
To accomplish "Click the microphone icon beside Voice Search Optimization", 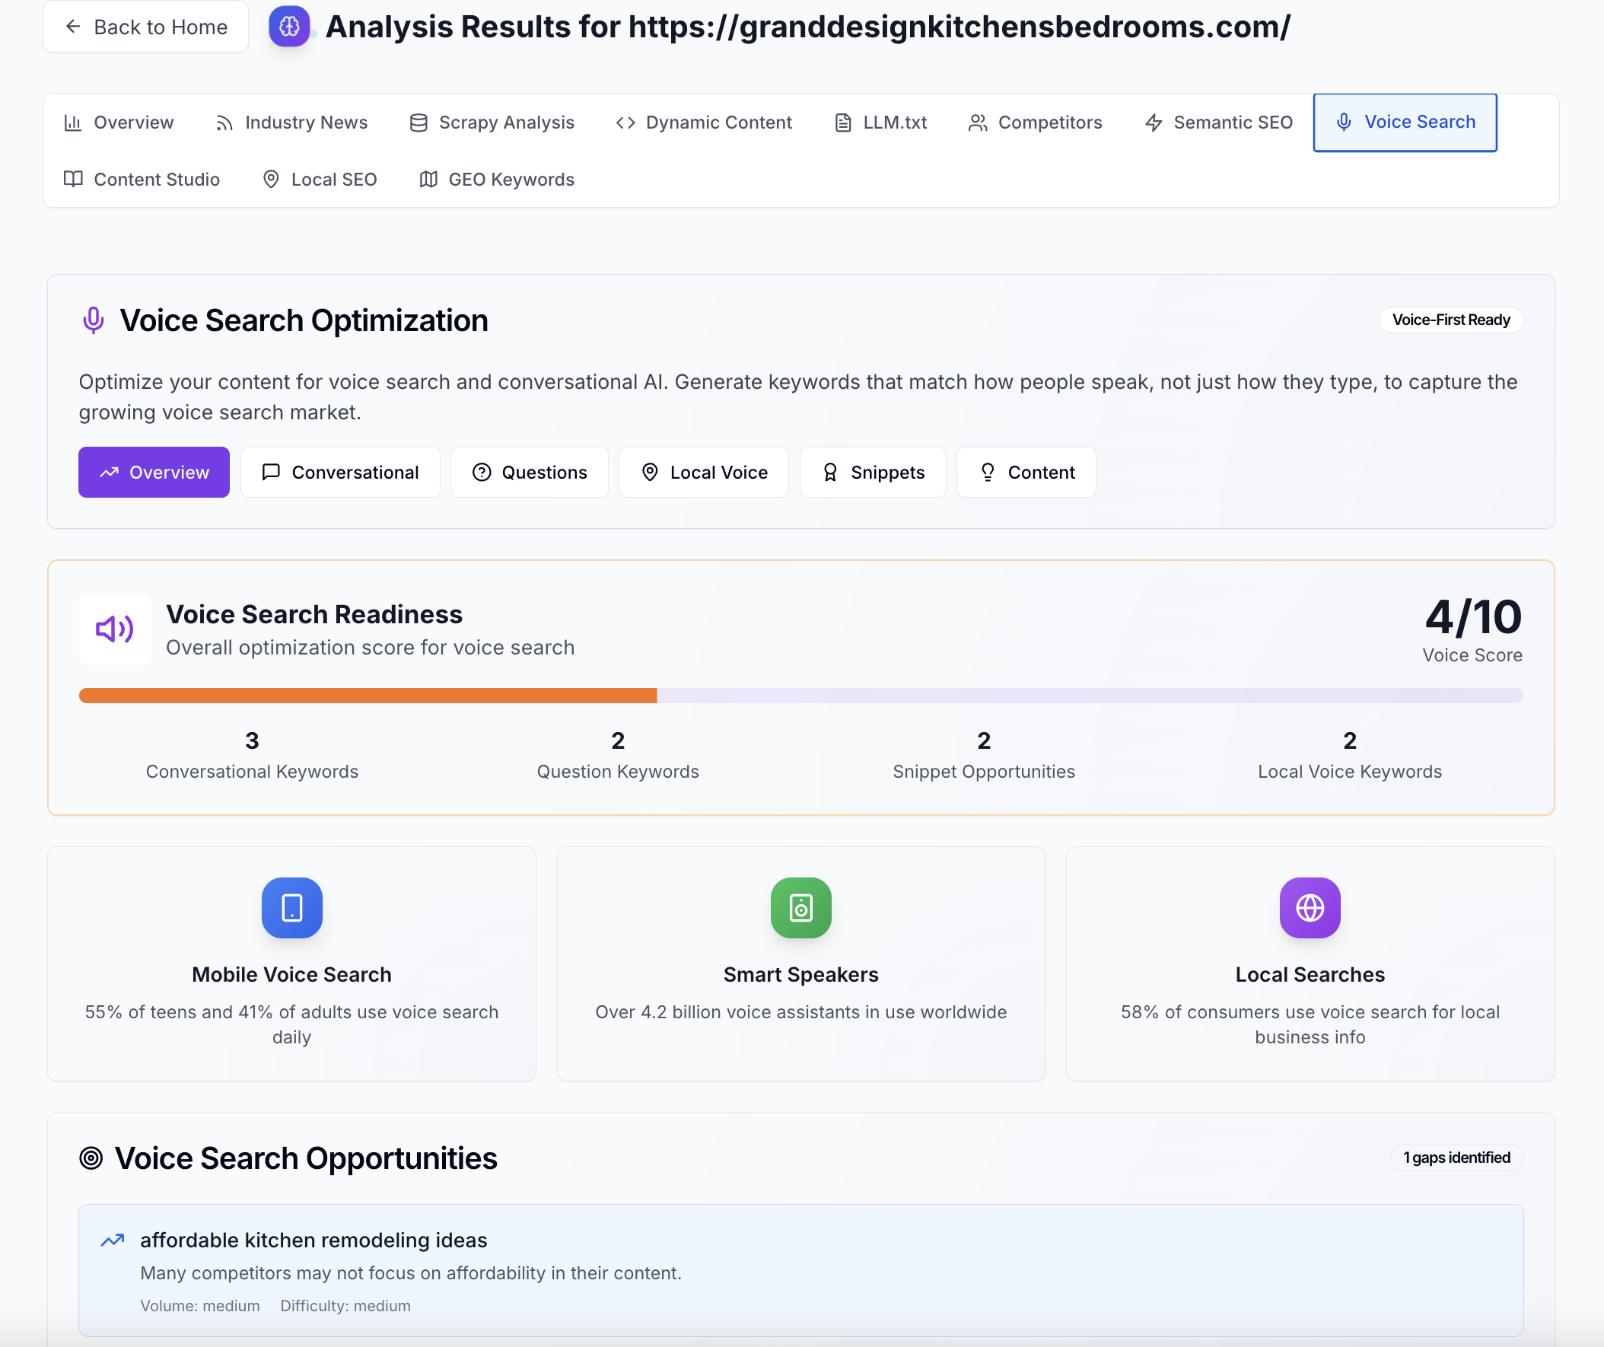I will pyautogui.click(x=93, y=320).
